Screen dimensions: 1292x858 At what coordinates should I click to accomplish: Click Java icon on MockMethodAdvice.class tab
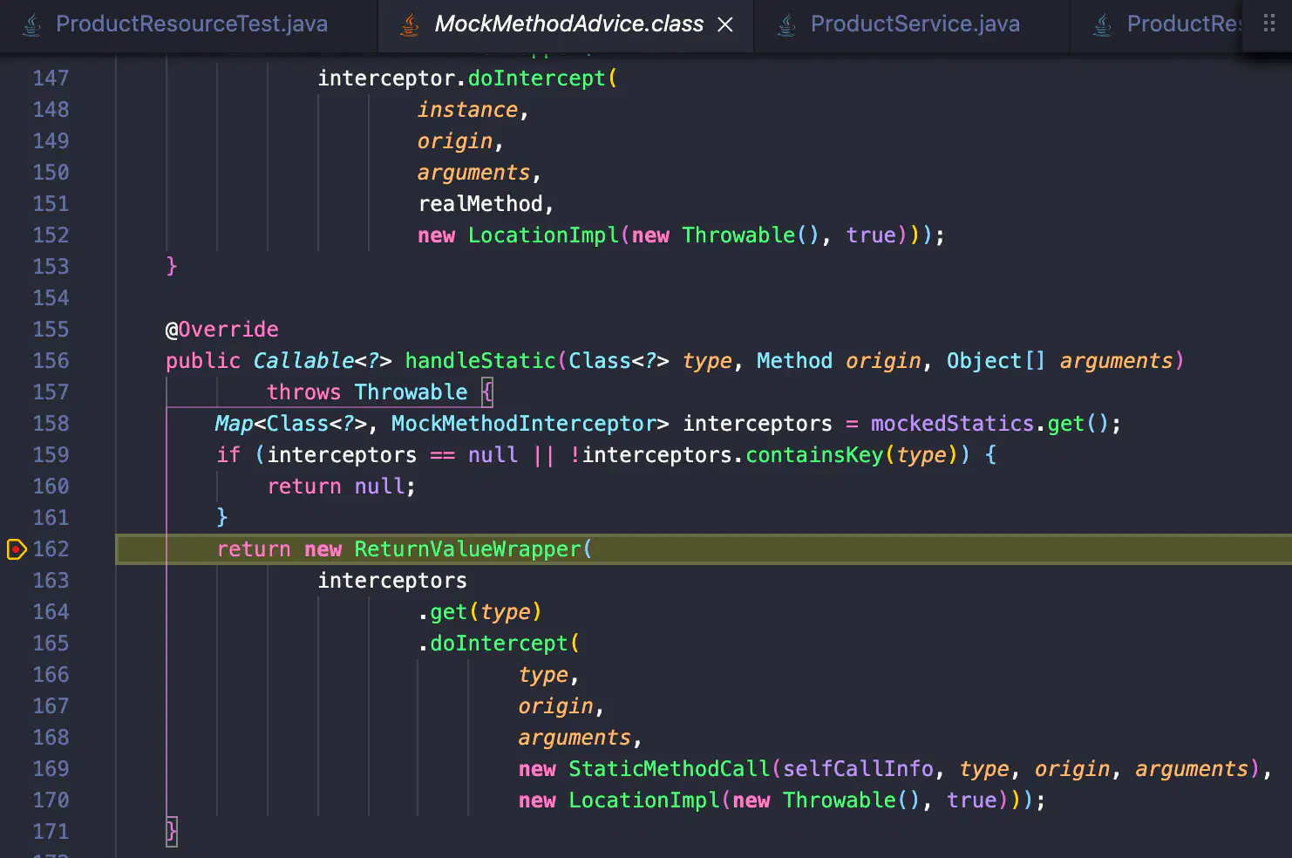click(x=410, y=25)
